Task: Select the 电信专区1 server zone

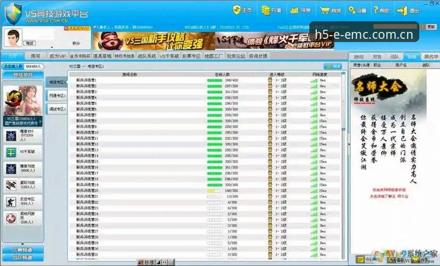Action: tap(57, 82)
